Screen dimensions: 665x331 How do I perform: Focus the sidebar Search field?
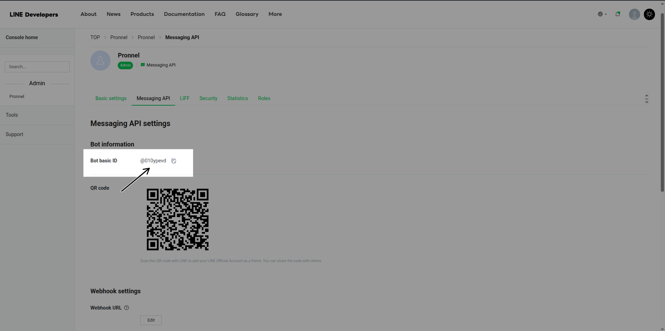tap(37, 67)
